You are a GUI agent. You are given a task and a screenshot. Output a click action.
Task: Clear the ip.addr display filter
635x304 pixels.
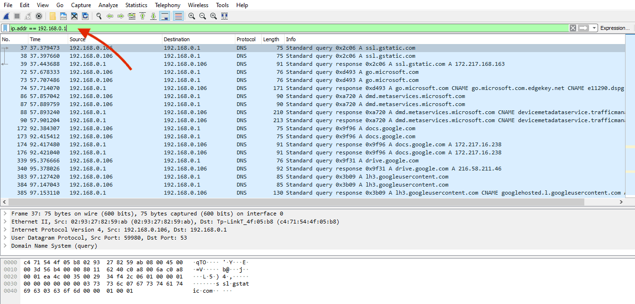573,27
